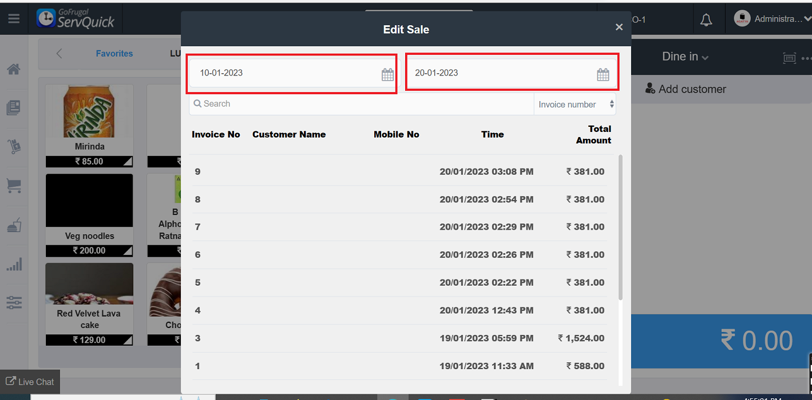The image size is (812, 400).
Task: Open calendar for 20-01-2023 end date
Action: (603, 74)
